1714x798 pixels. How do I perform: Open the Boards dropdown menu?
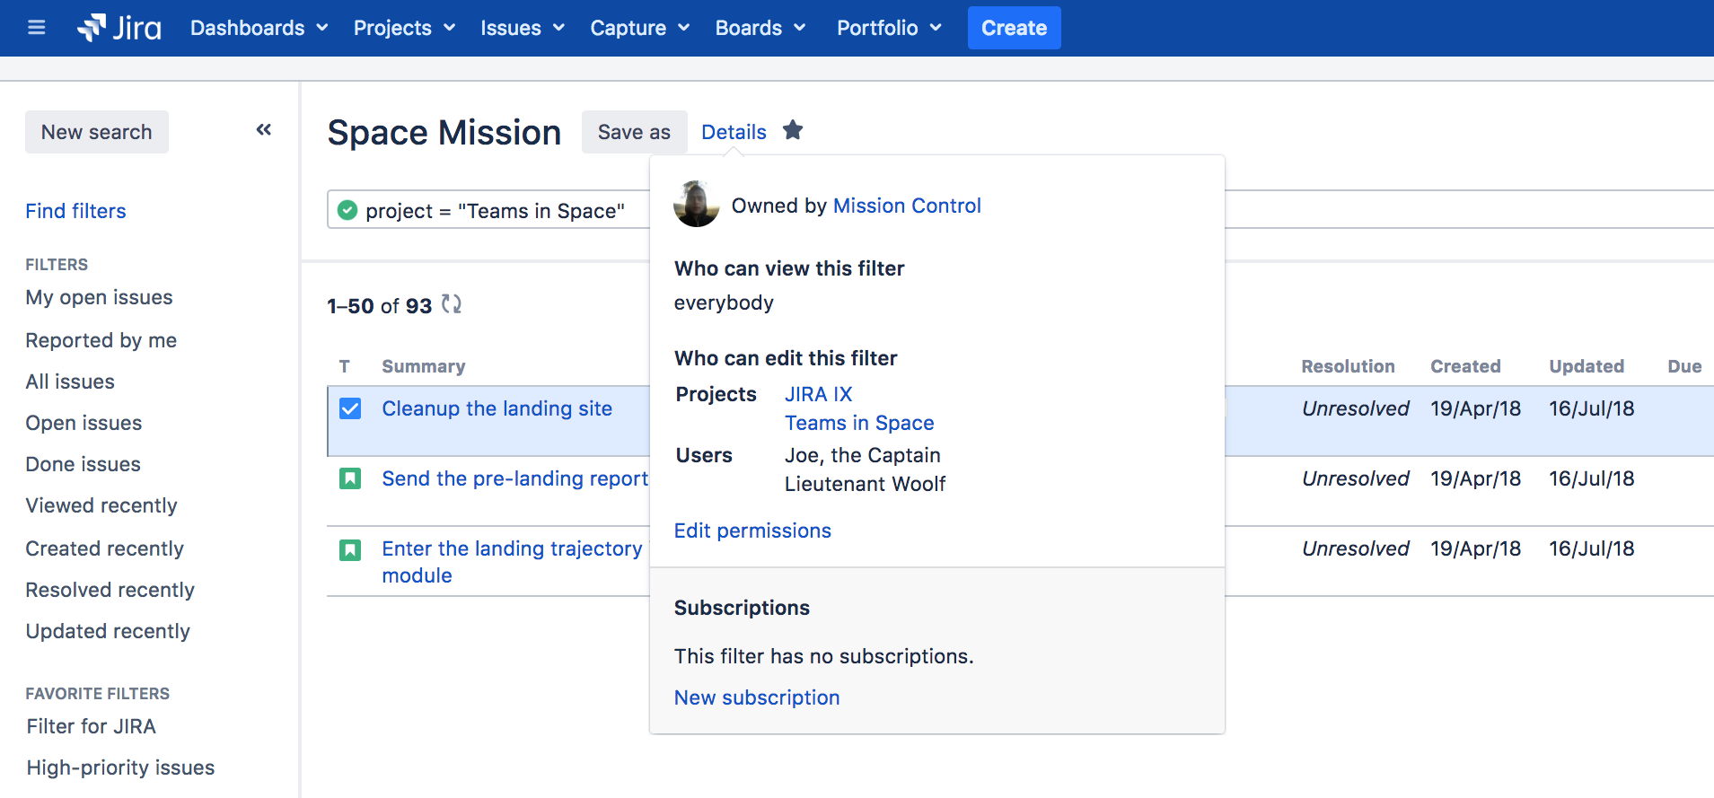pos(760,28)
